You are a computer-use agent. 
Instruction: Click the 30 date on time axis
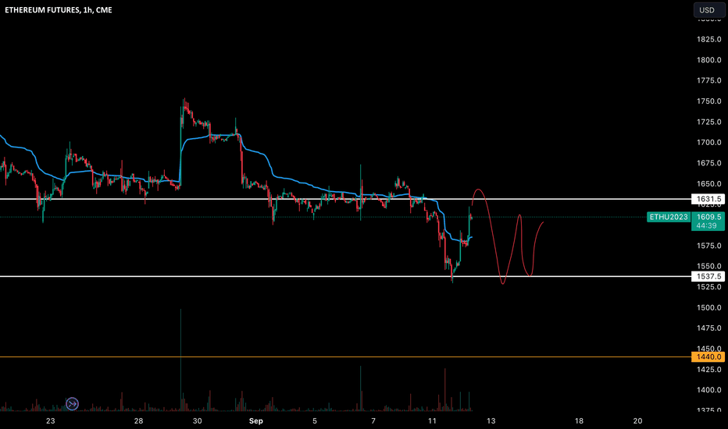198,421
